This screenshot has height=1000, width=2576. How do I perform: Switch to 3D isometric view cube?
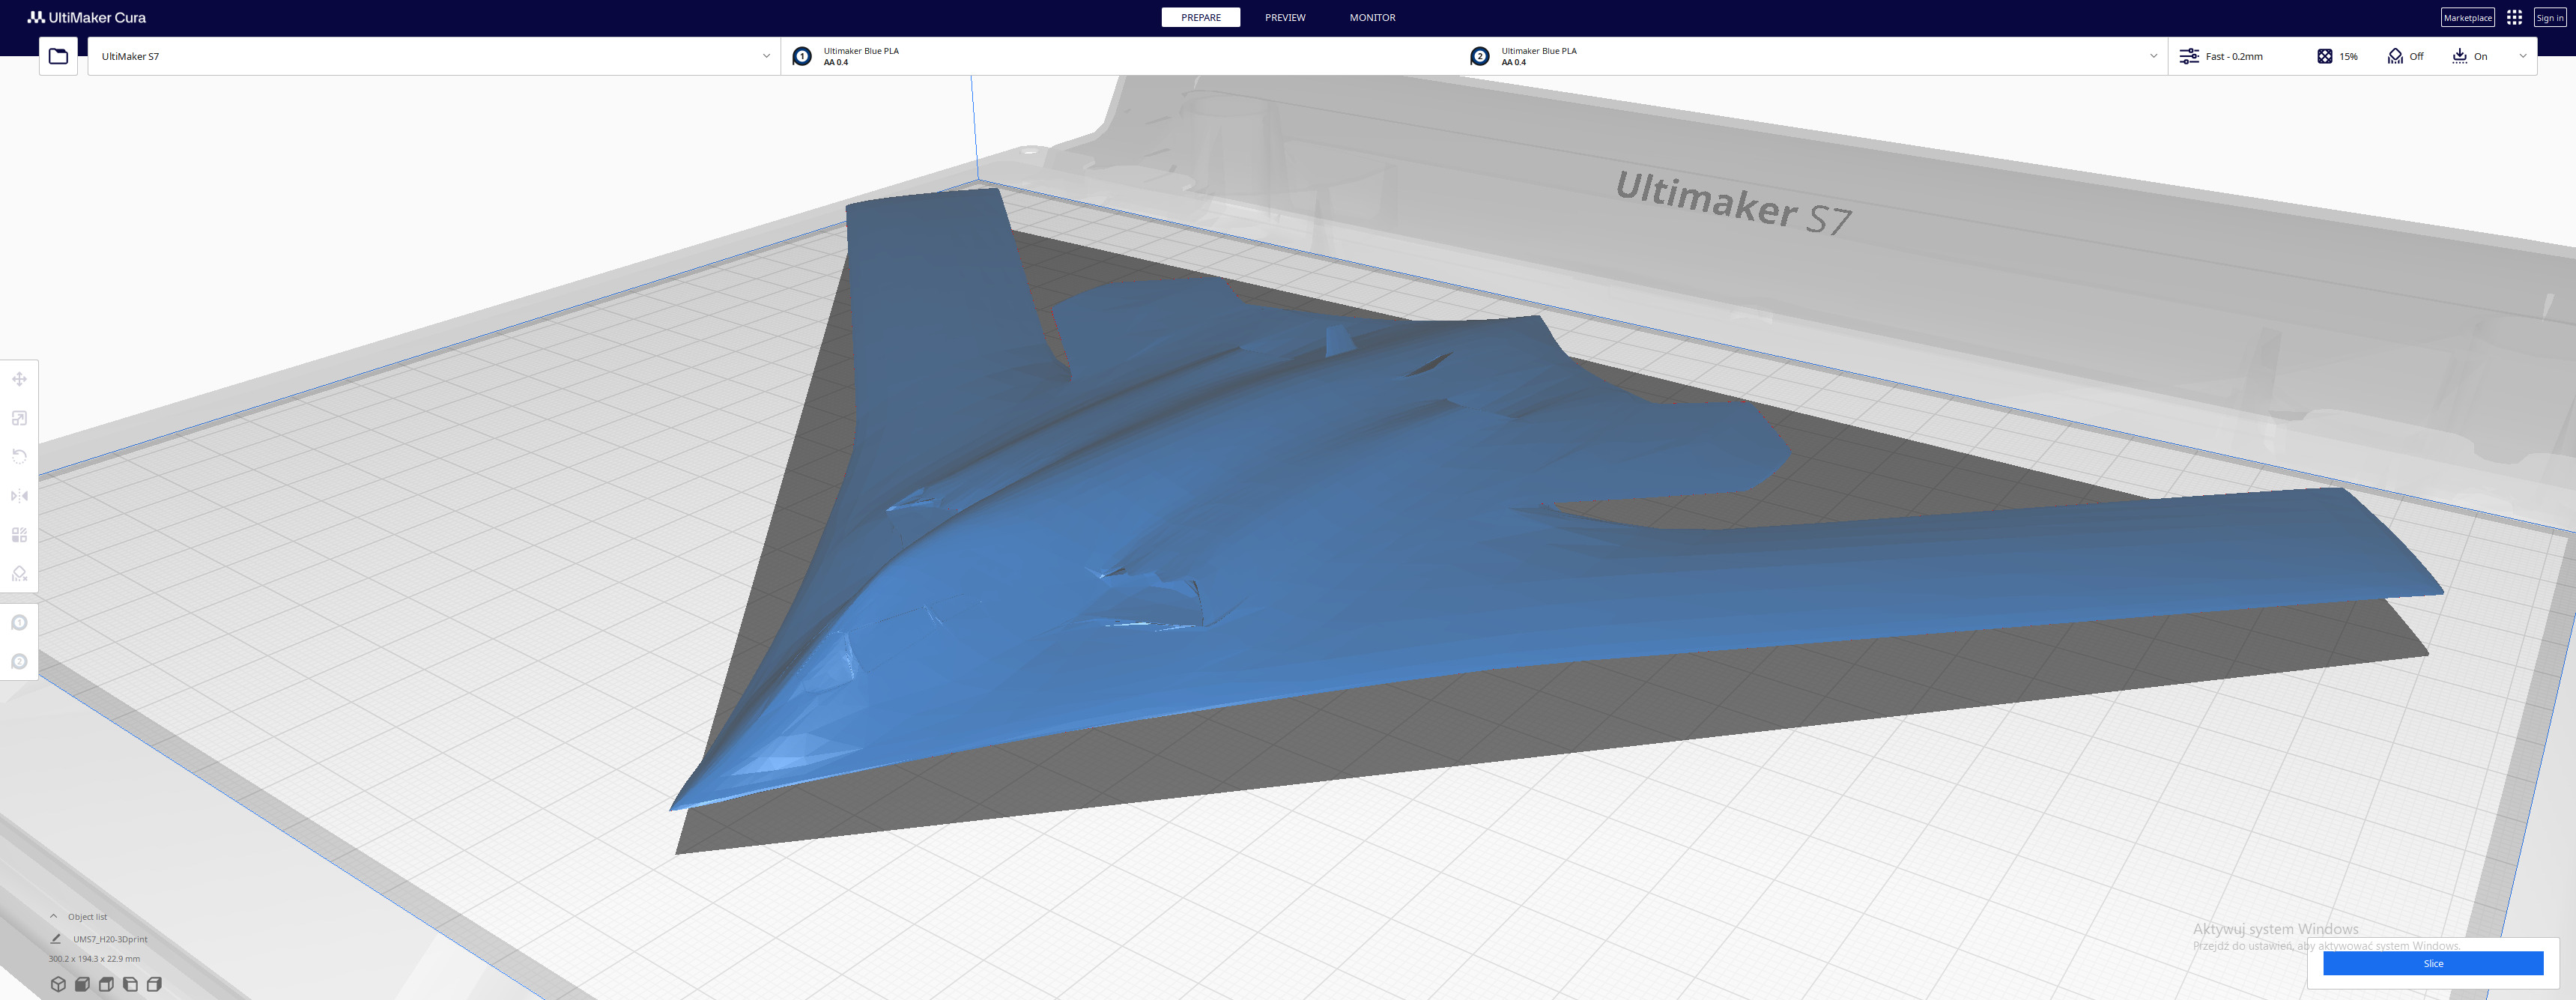coord(58,984)
